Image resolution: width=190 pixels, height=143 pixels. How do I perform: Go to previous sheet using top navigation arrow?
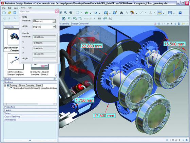click(x=163, y=24)
